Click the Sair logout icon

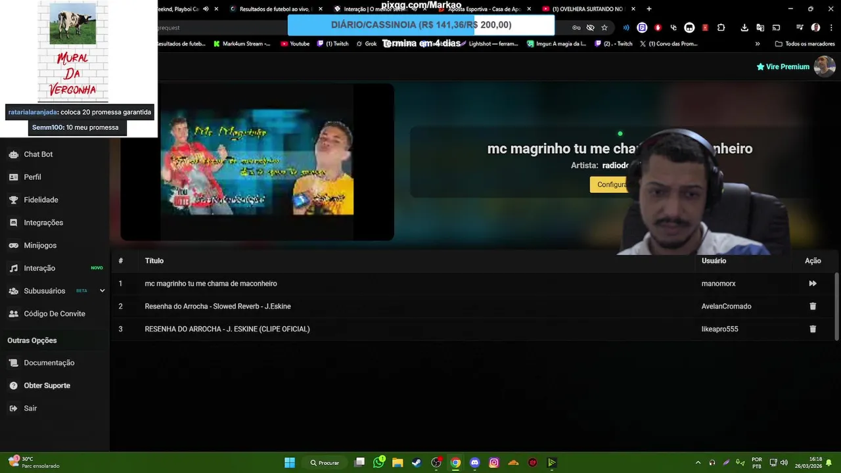pos(13,409)
